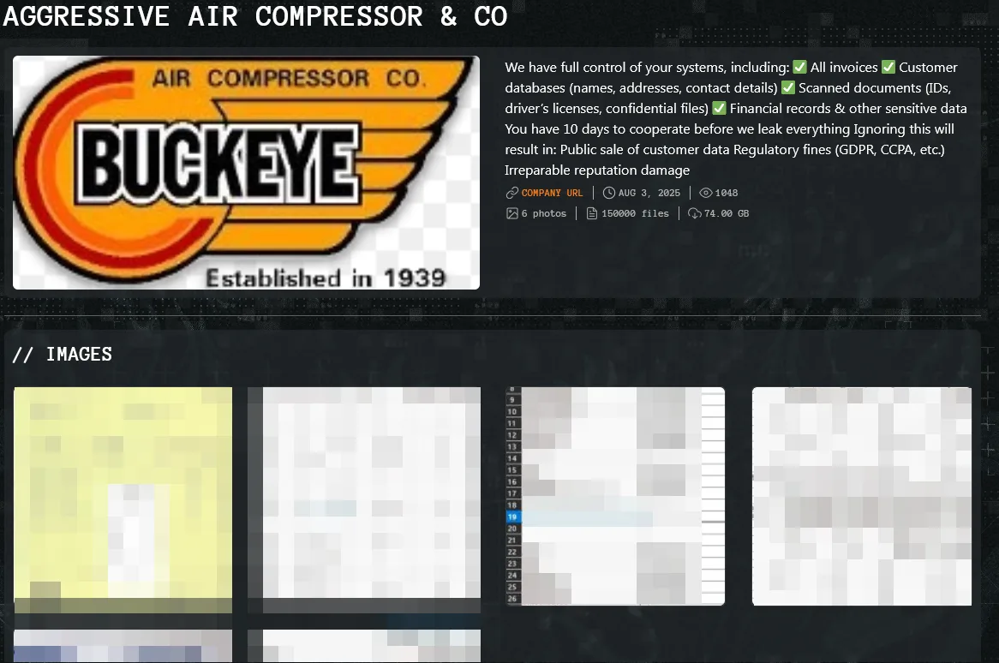Open the fourth blurred gray image thumbnail

pos(861,496)
